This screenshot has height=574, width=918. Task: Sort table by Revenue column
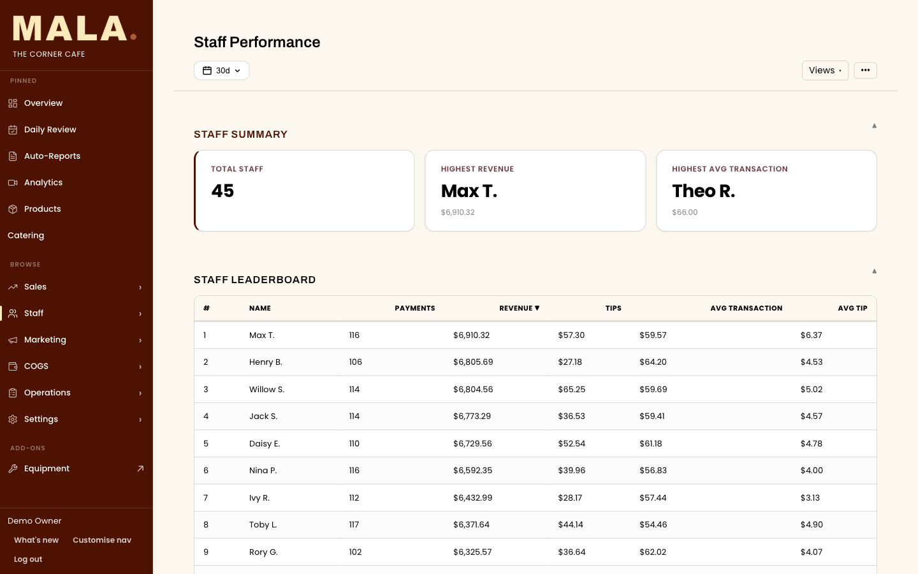click(x=519, y=308)
